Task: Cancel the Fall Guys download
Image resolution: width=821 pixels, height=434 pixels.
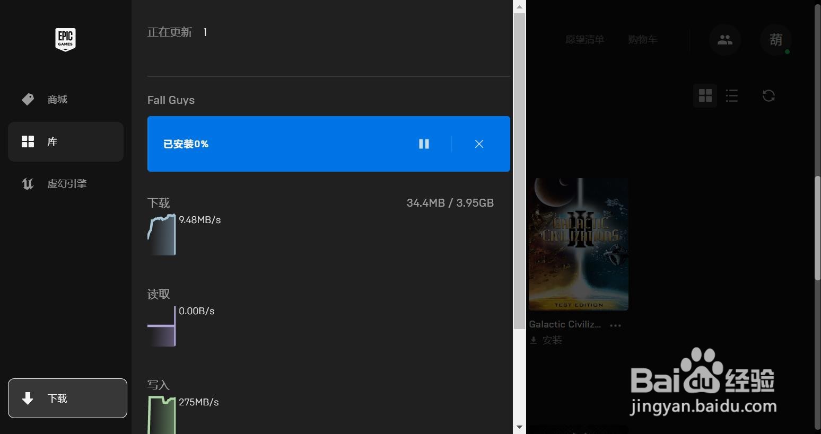Action: point(479,144)
